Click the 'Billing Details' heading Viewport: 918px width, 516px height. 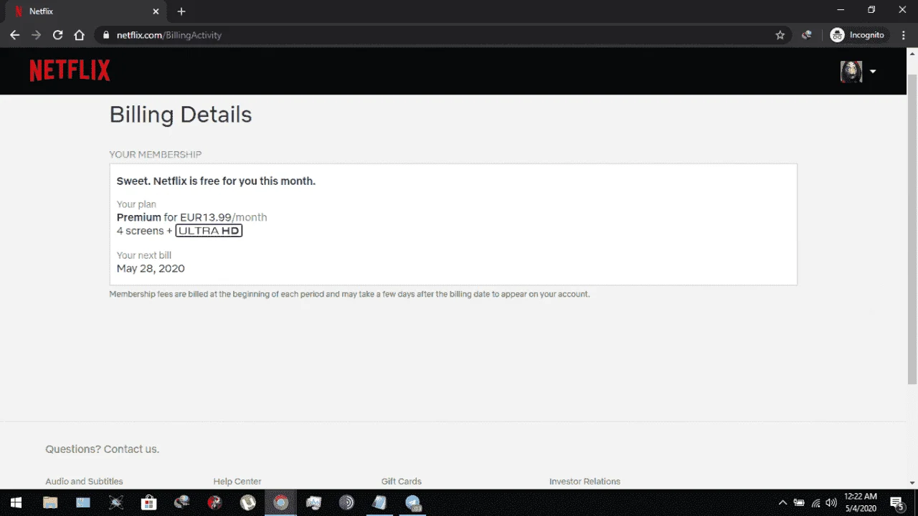click(181, 115)
